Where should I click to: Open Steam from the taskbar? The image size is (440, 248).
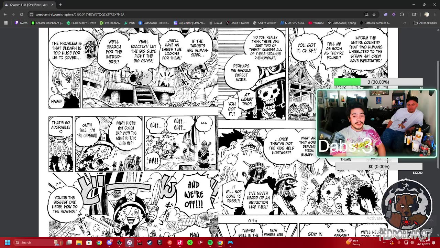(x=150, y=242)
